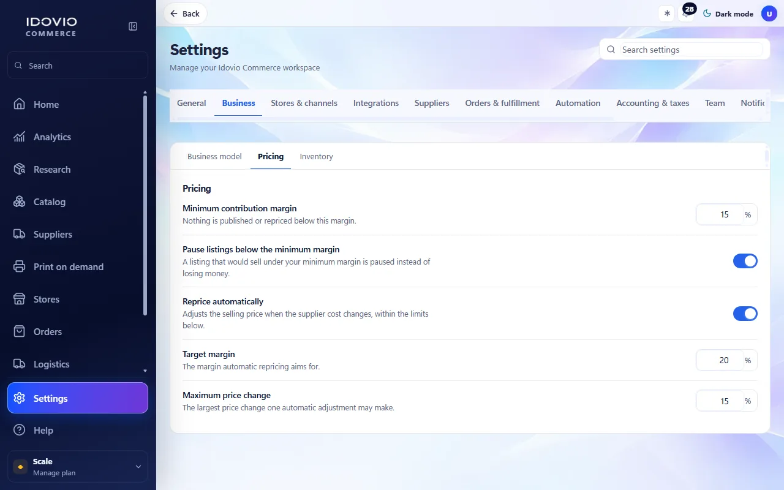Open the Analytics chart icon in sidebar
Image resolution: width=784 pixels, height=490 pixels.
click(x=20, y=137)
